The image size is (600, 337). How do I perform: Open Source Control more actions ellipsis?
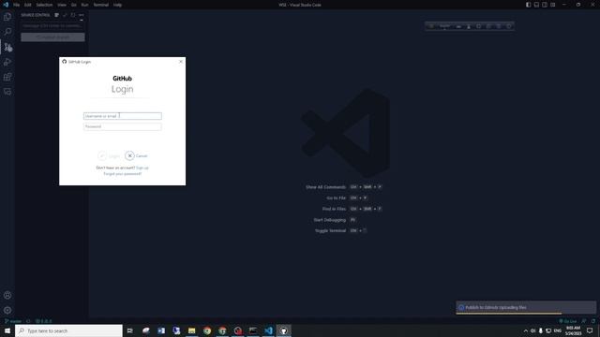tap(82, 15)
